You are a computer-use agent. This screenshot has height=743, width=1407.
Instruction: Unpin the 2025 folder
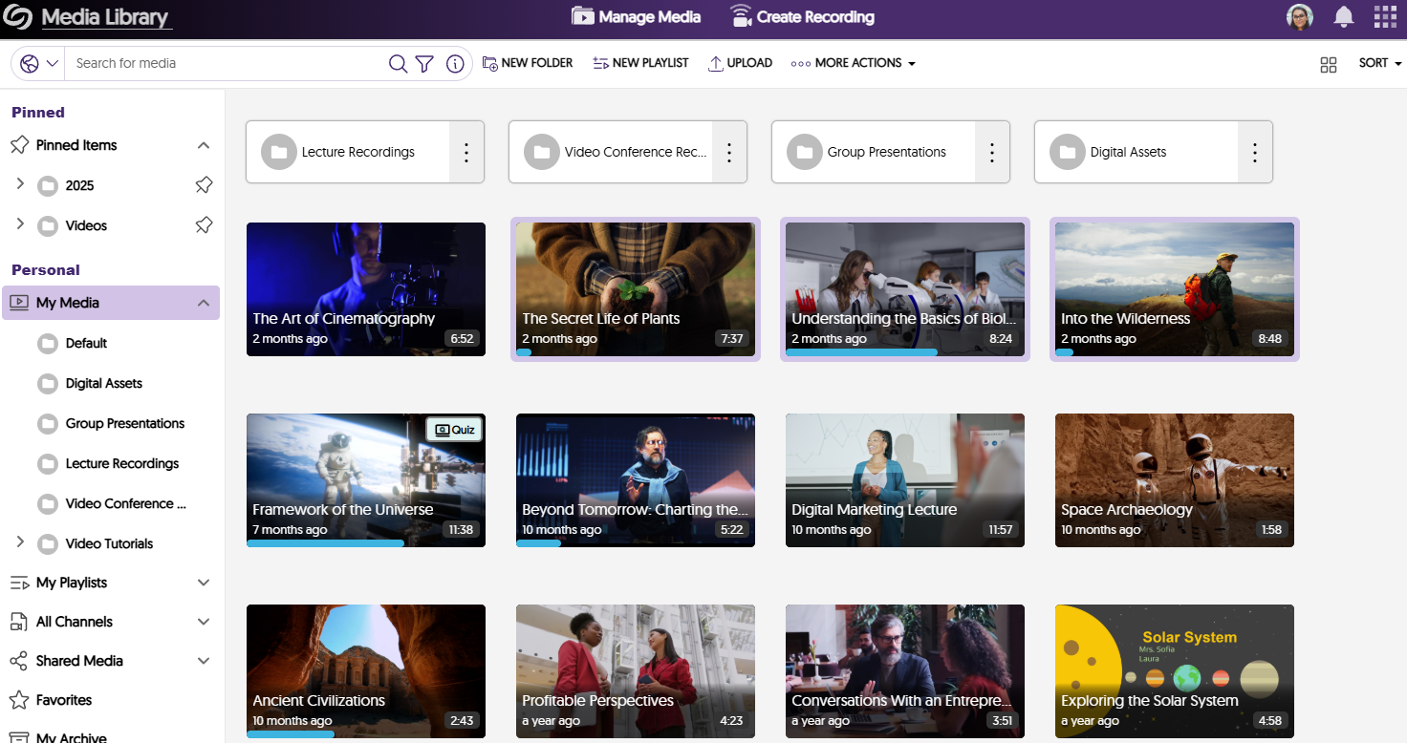204,185
